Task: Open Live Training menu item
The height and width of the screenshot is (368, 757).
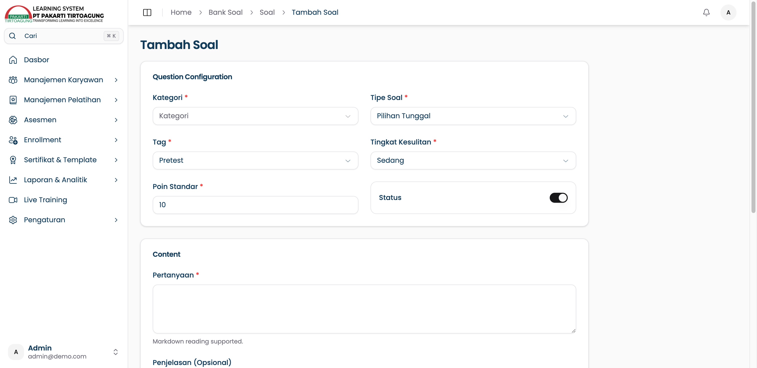Action: [x=64, y=200]
